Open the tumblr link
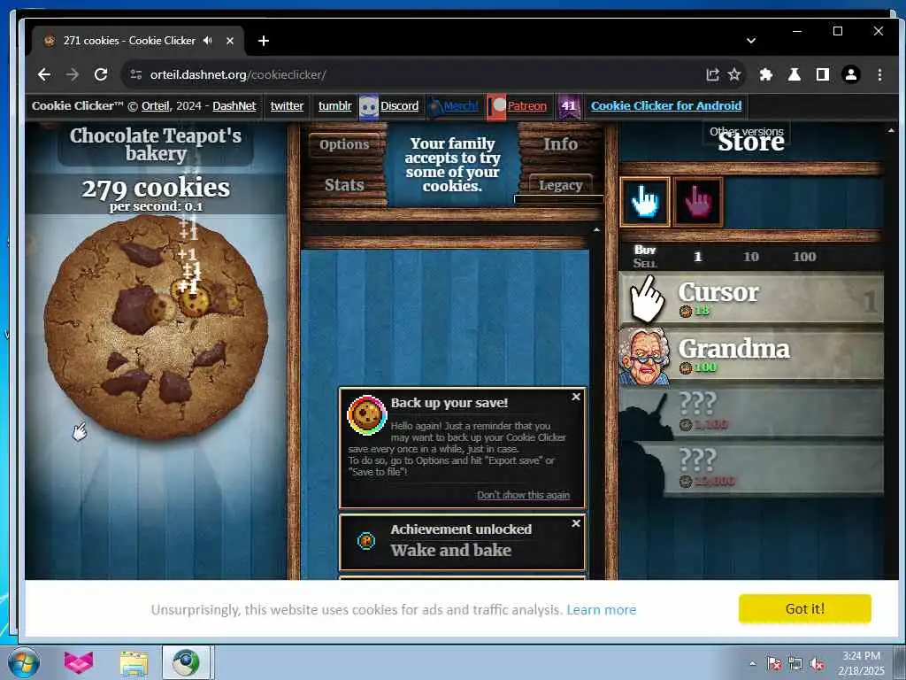Screen dimensions: 906x680 coord(334,106)
